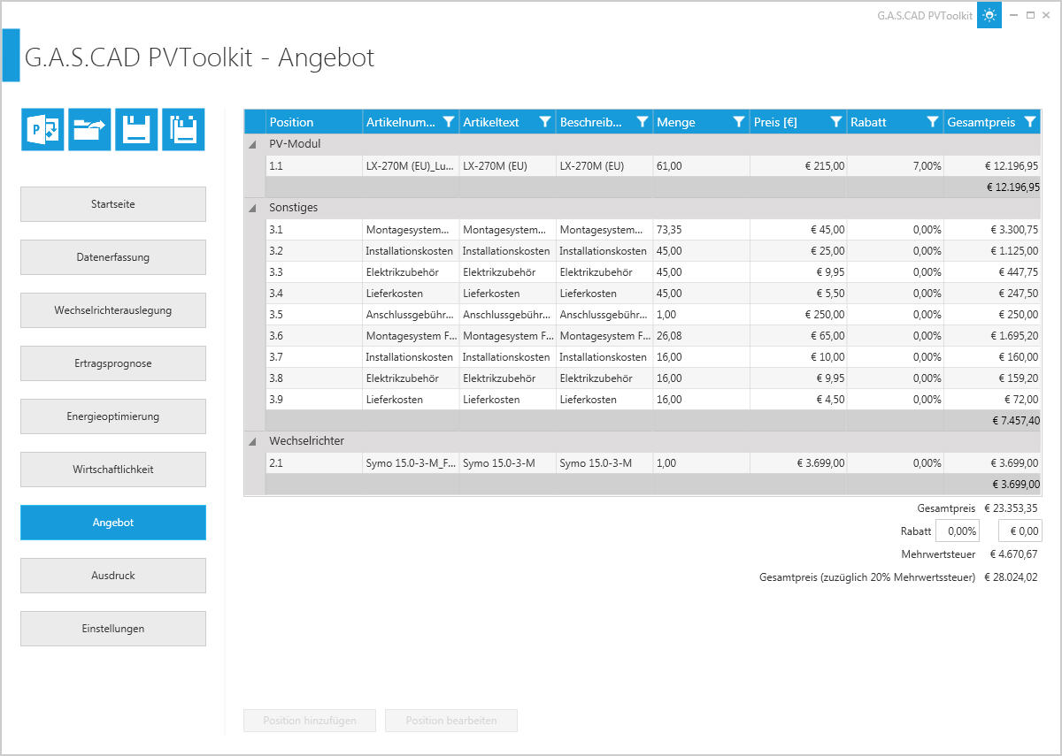Click quantity cell 26,08
1062x756 pixels.
tap(702, 335)
